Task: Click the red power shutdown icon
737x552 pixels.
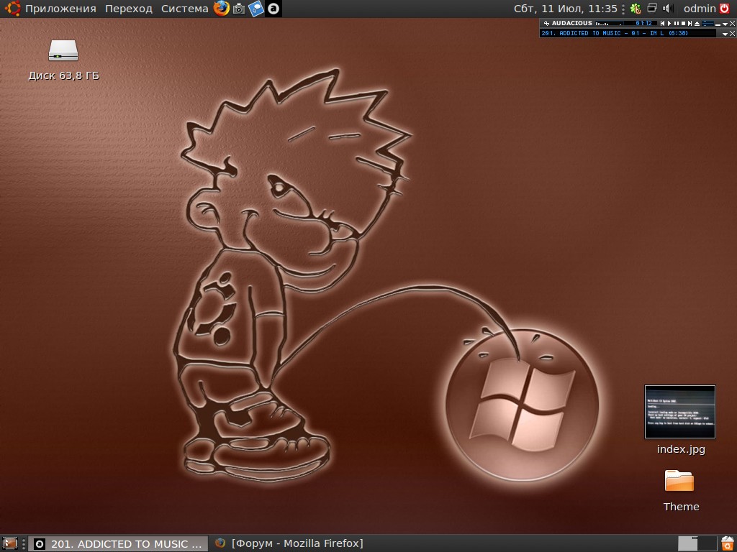Action: (x=725, y=9)
